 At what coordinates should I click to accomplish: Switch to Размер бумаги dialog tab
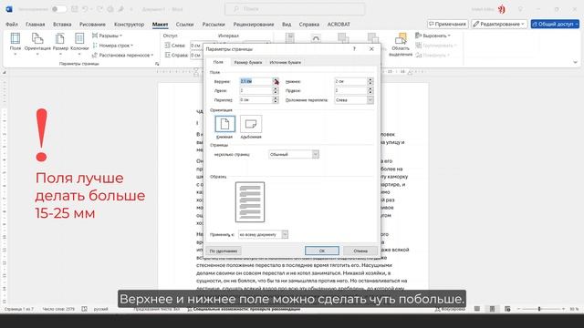pos(248,63)
